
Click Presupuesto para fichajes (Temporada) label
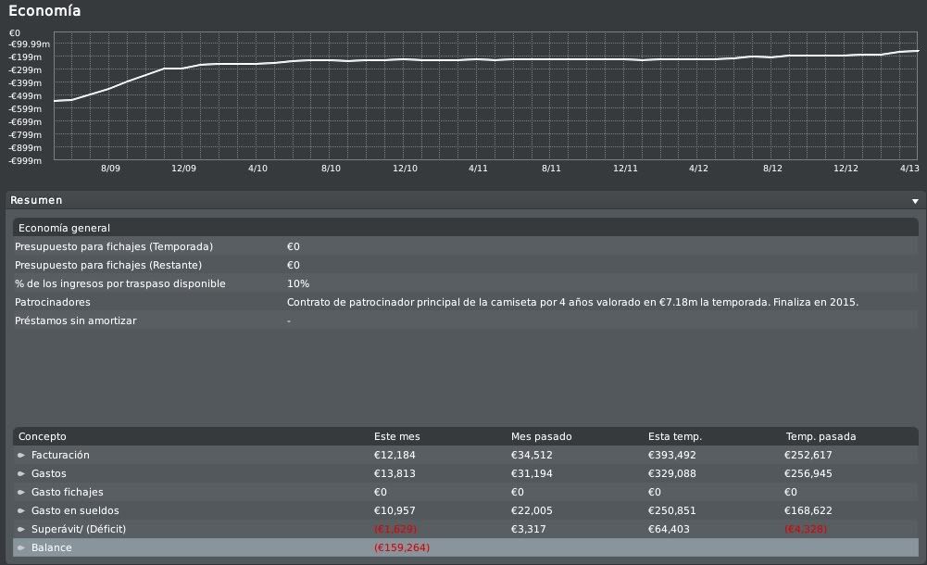[114, 246]
